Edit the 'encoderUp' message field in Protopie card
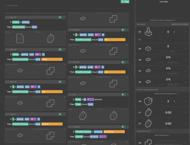The image size is (190, 145). [114, 132]
